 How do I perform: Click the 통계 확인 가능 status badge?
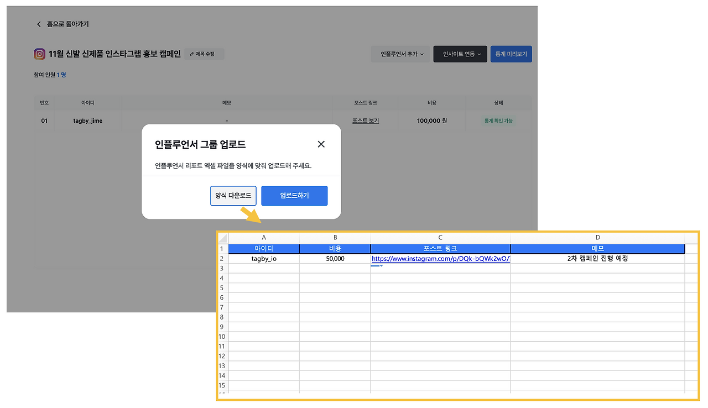498,120
